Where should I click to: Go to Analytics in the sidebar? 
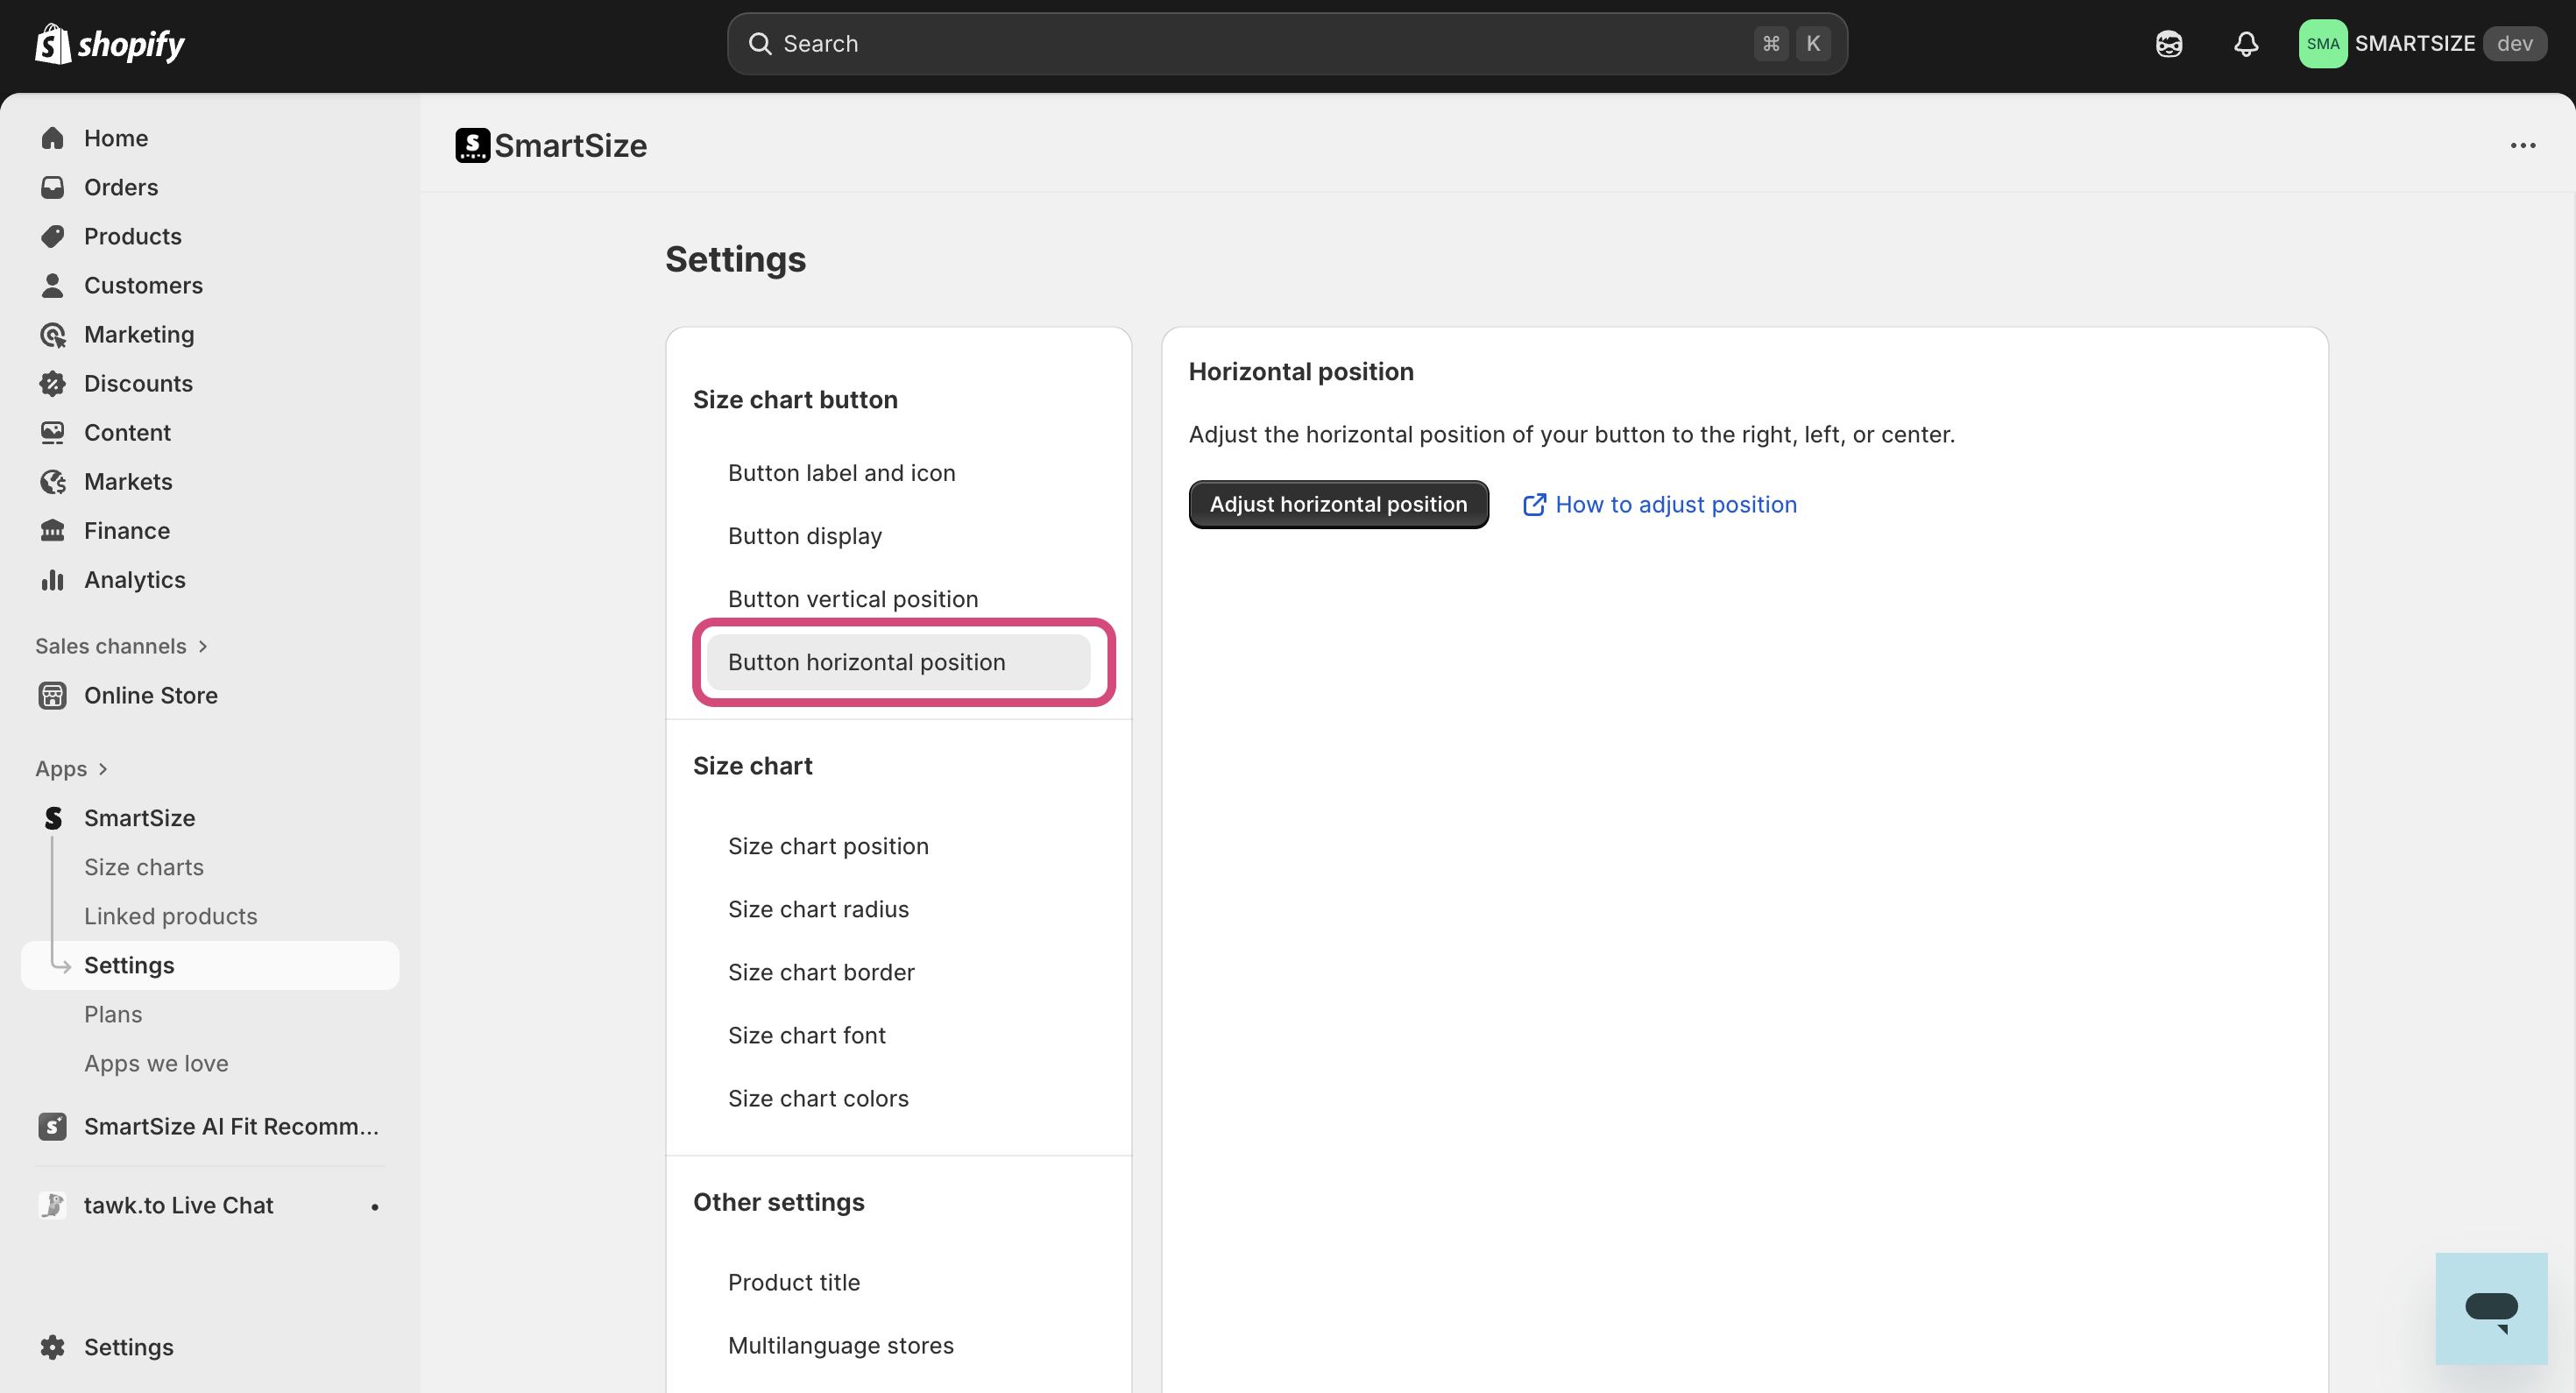[x=134, y=580]
